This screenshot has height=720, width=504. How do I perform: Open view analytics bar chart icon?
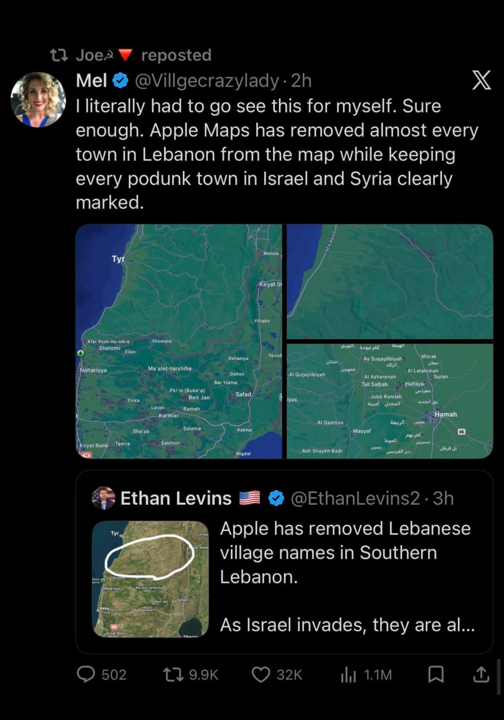[x=348, y=675]
